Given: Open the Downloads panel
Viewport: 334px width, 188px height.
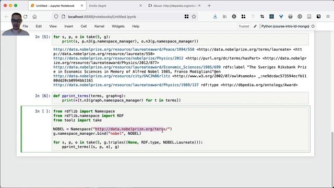Looking at the screenshot, I should tap(215, 17).
